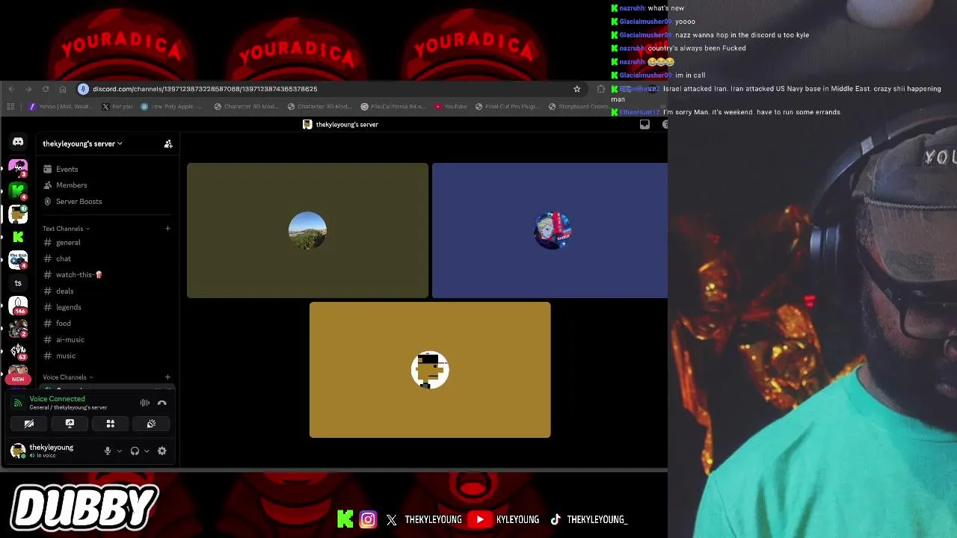Click the red NEW unread indicator
The height and width of the screenshot is (538, 957).
point(18,379)
